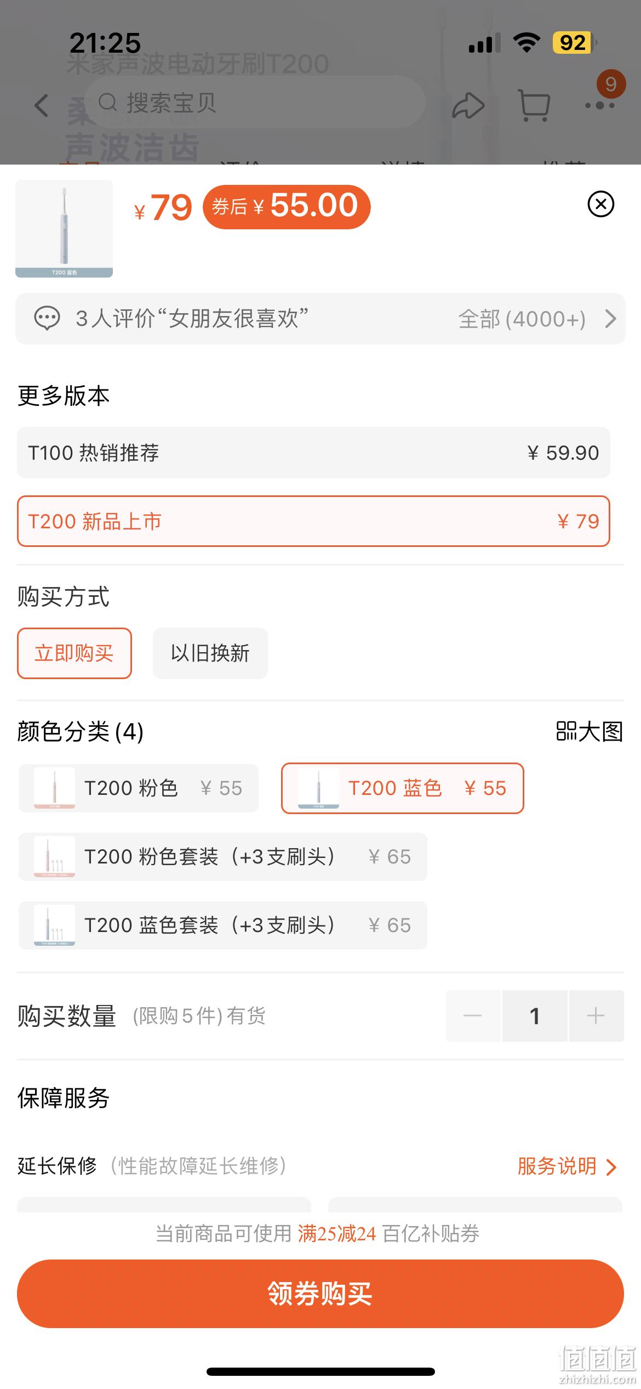Choose 以旧换新 purchase method

pos(210,653)
